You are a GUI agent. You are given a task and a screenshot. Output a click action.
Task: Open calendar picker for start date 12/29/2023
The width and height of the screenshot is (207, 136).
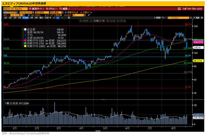[17, 12]
